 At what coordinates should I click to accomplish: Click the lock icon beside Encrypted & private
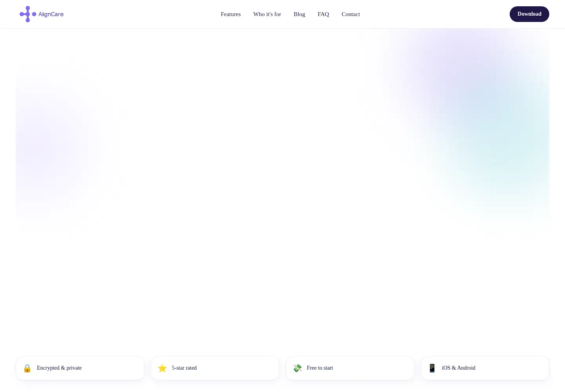point(27,368)
